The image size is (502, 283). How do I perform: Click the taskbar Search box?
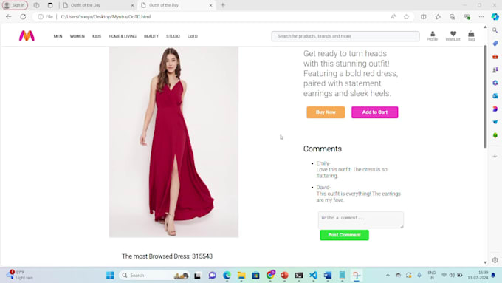coord(154,276)
